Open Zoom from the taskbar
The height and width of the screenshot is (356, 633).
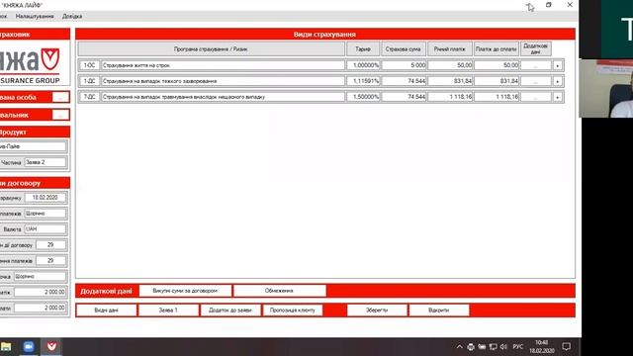29,347
